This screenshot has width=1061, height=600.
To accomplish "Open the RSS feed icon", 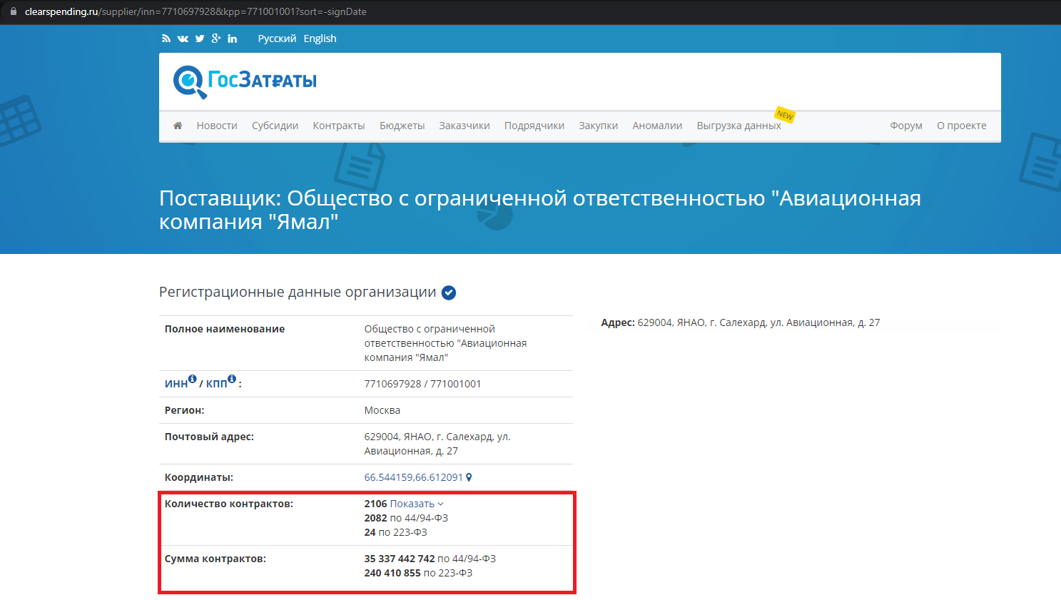I will coord(166,39).
